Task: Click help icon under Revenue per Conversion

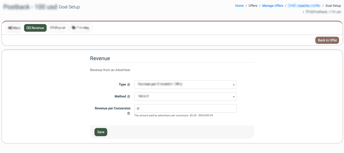Action: 129,114
